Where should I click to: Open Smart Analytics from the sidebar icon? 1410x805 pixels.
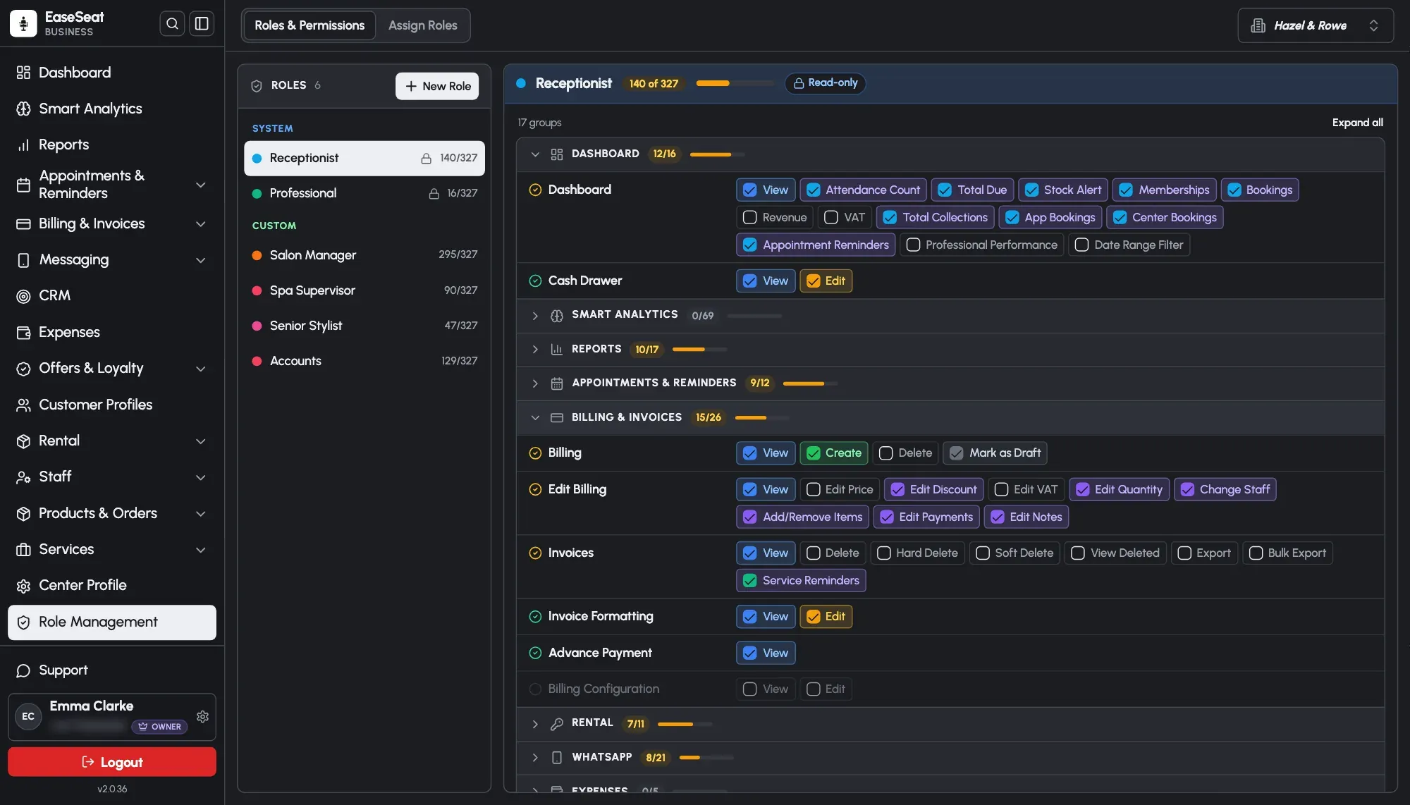[x=23, y=109]
